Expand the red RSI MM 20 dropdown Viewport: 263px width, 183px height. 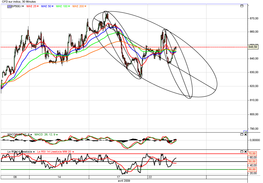tap(73, 152)
